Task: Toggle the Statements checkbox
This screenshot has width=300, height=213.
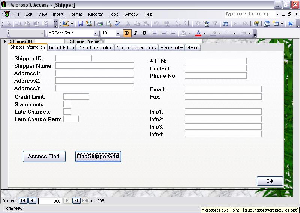Action: pyautogui.click(x=67, y=104)
